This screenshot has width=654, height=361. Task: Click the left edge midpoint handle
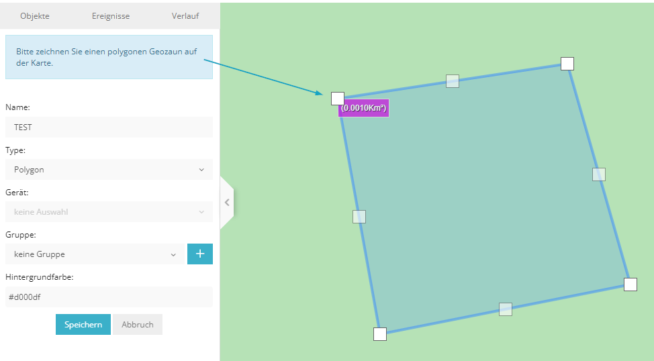click(x=359, y=217)
